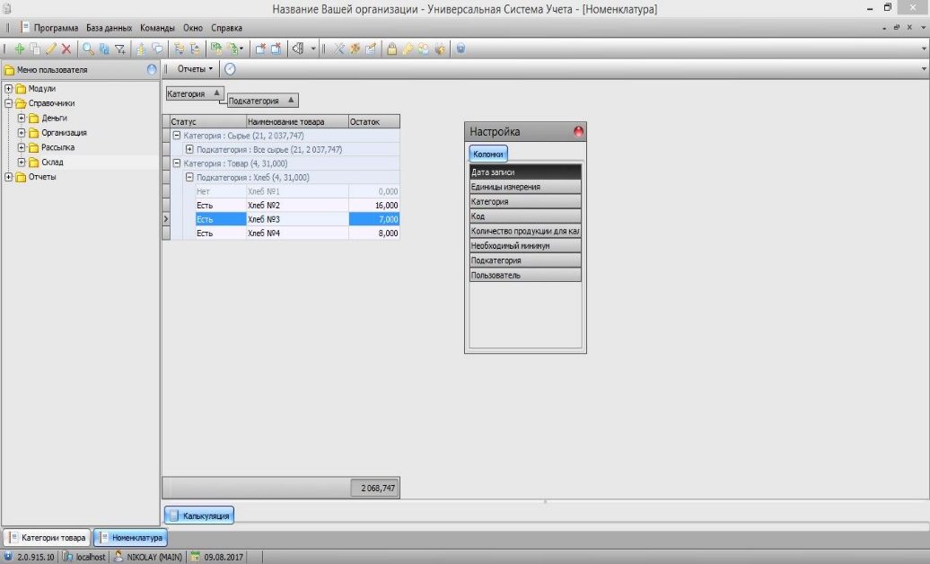Click the speech bubbles toolbar icon
This screenshot has width=930, height=564.
coord(157,49)
